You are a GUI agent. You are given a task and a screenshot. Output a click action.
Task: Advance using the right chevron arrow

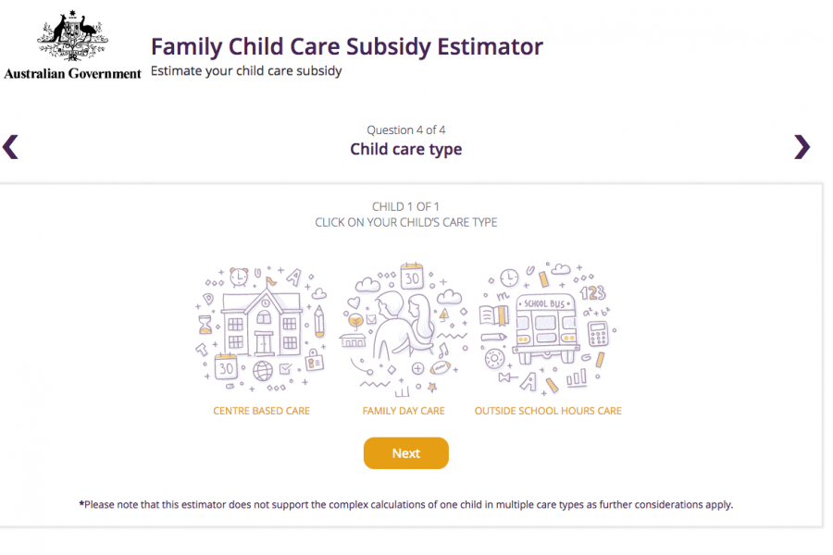802,146
